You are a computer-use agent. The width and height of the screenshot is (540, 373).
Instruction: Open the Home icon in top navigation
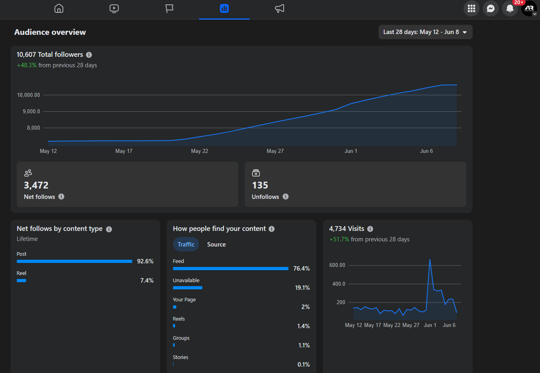pyautogui.click(x=59, y=8)
